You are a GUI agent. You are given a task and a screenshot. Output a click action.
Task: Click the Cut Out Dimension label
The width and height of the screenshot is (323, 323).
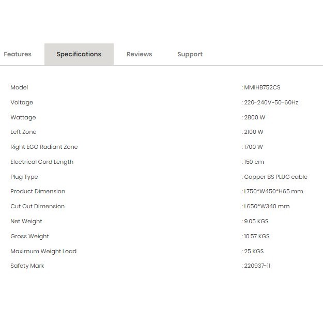pyautogui.click(x=37, y=207)
